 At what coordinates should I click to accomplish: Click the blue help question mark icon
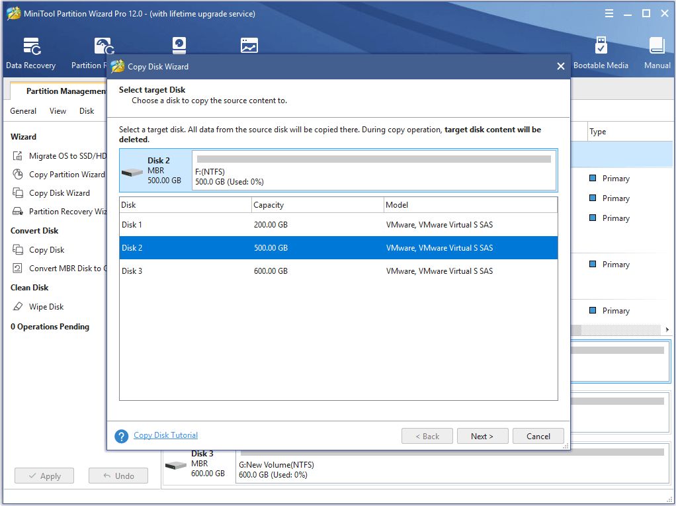pyautogui.click(x=121, y=436)
